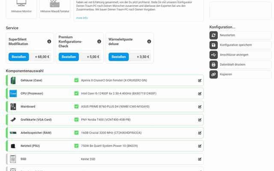Click PNY Nvidia T400 component text
Viewport: 274px width, 171px height.
(106, 120)
